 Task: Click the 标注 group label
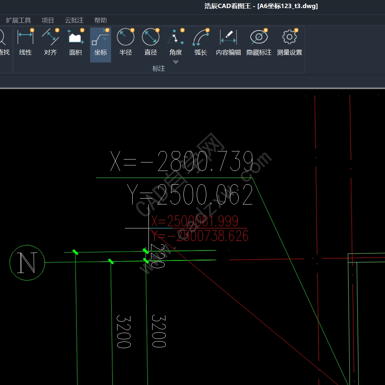click(159, 69)
